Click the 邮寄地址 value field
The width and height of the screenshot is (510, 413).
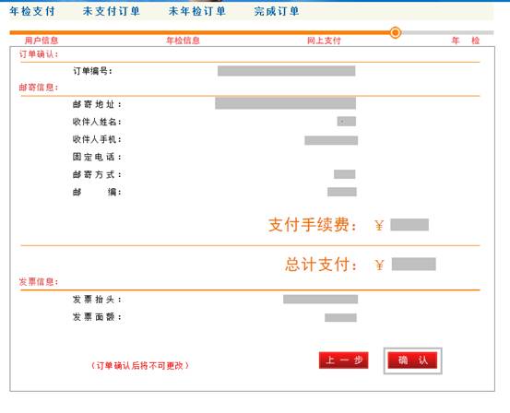click(285, 103)
